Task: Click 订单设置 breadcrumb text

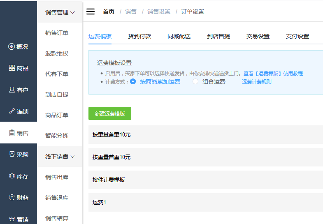Action: (x=193, y=12)
